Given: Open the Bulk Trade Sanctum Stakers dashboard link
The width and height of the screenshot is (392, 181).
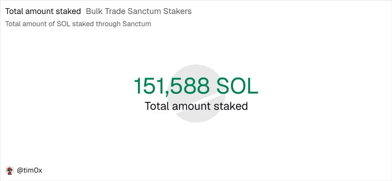Looking at the screenshot, I should [x=139, y=11].
